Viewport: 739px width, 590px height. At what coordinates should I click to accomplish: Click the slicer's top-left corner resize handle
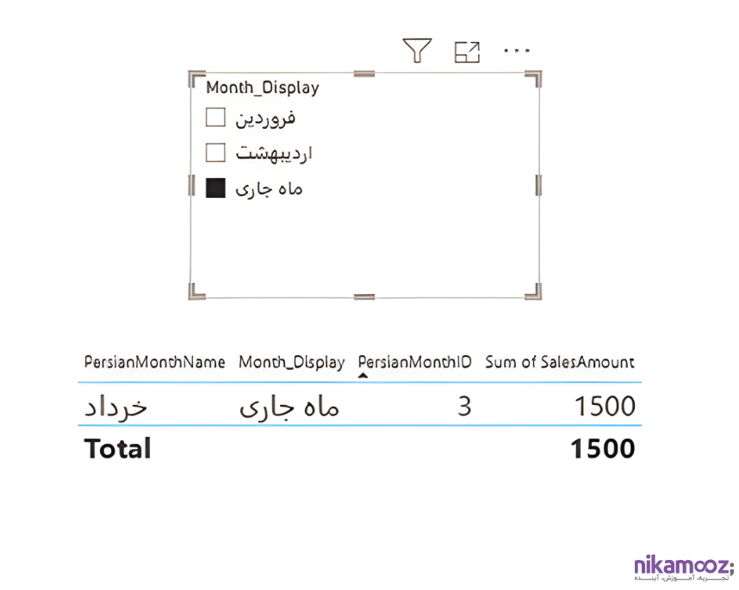pos(195,78)
